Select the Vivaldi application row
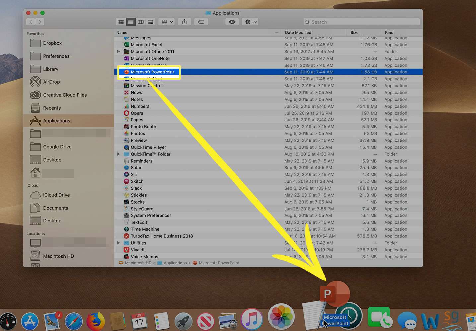476x331 pixels. 268,250
